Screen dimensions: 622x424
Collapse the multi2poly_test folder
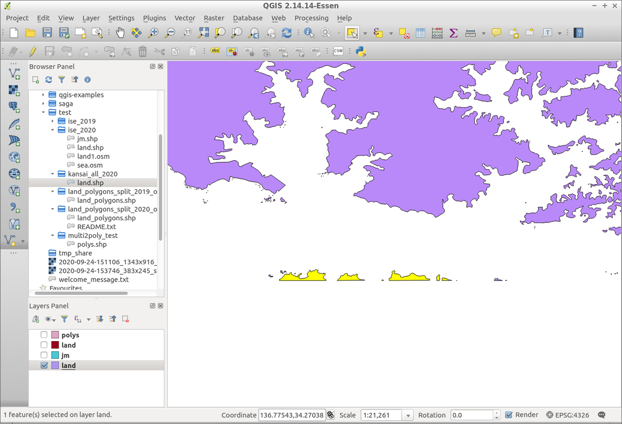coord(52,235)
